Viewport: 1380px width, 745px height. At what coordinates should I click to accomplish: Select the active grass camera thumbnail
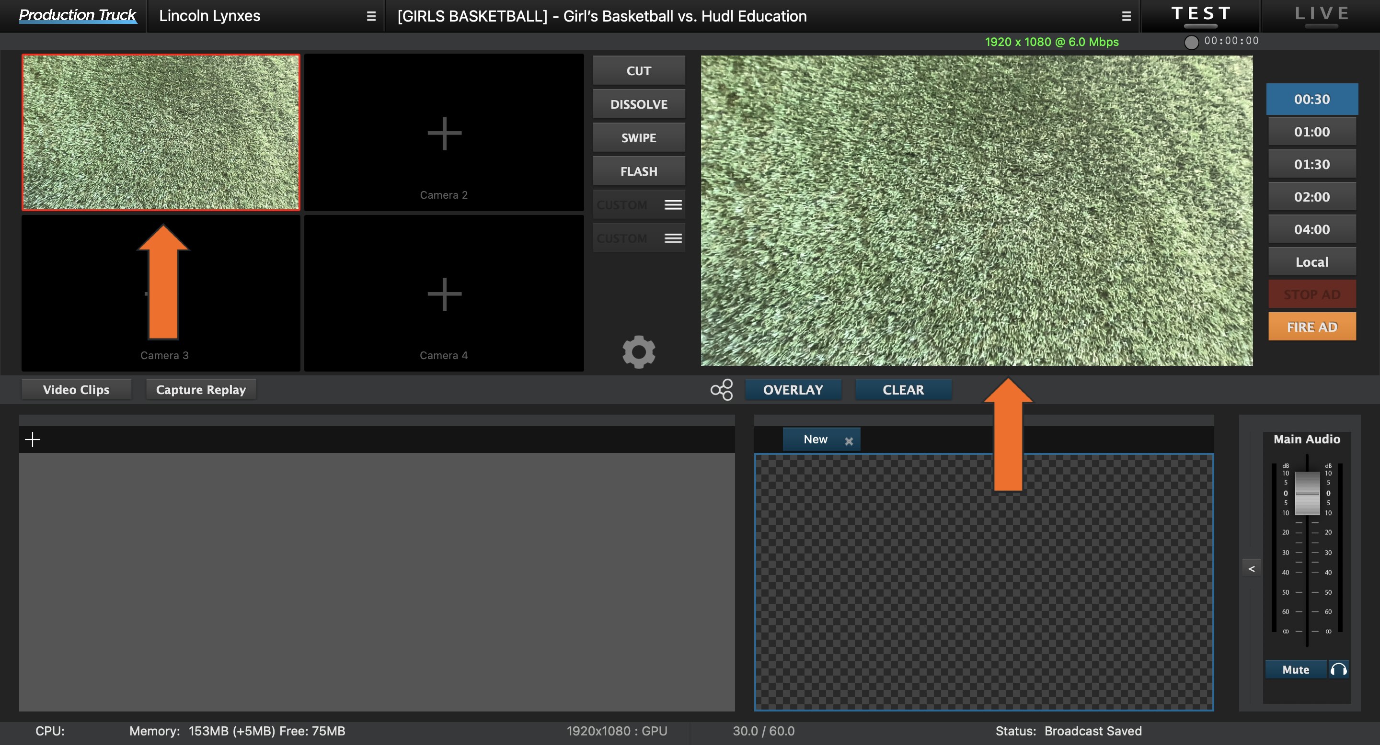pos(161,132)
